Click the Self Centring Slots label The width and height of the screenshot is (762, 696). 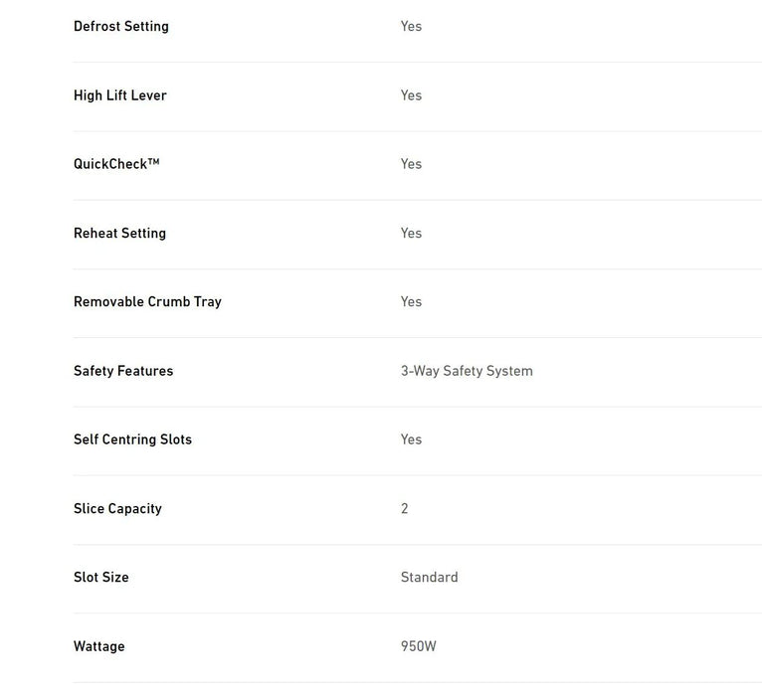(x=132, y=439)
